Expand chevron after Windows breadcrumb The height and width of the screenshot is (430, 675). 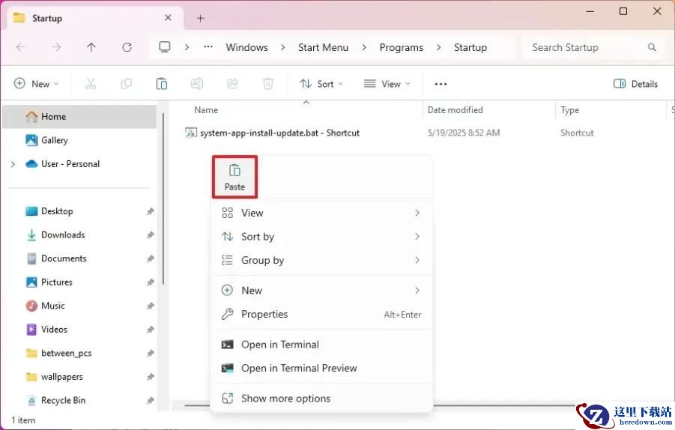click(283, 47)
